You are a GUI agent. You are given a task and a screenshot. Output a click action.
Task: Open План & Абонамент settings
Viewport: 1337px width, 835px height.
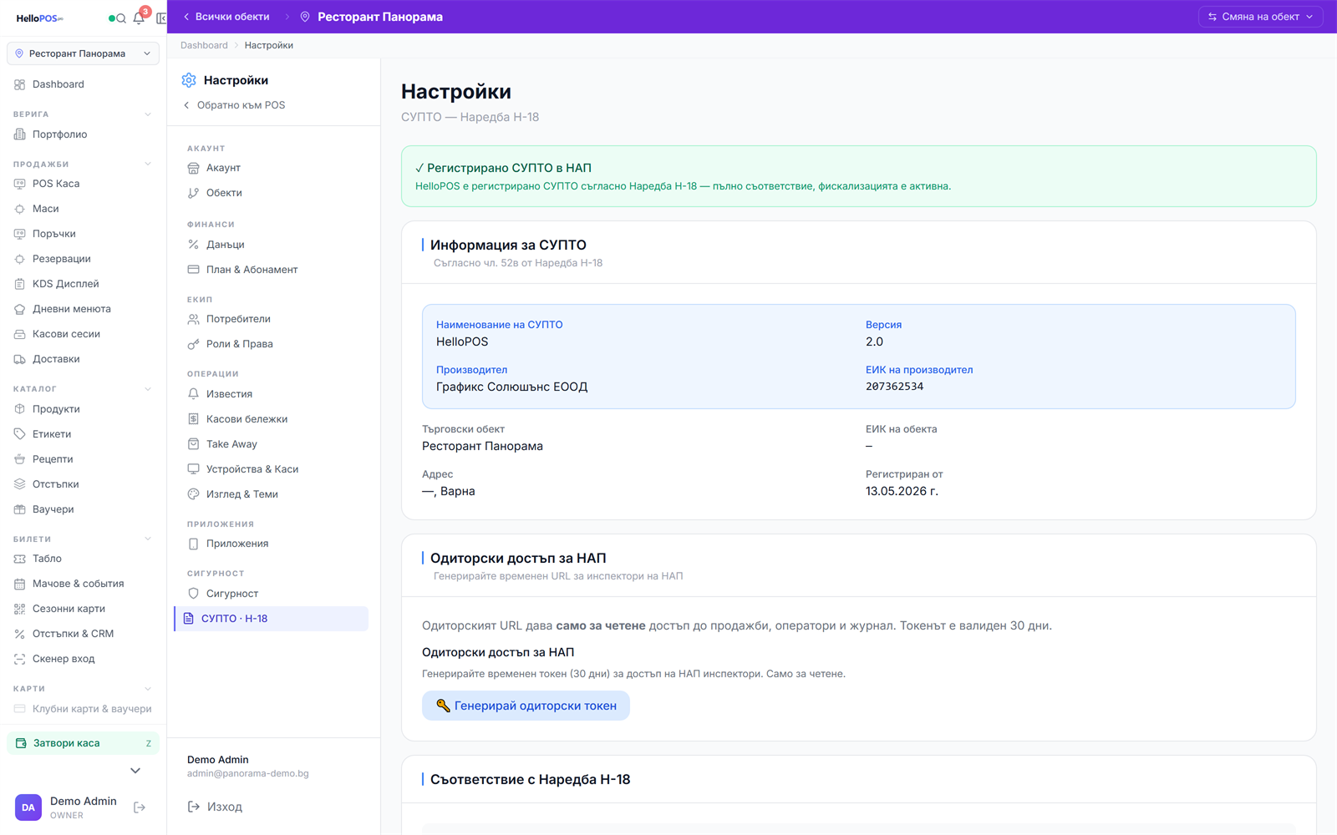[x=271, y=270]
